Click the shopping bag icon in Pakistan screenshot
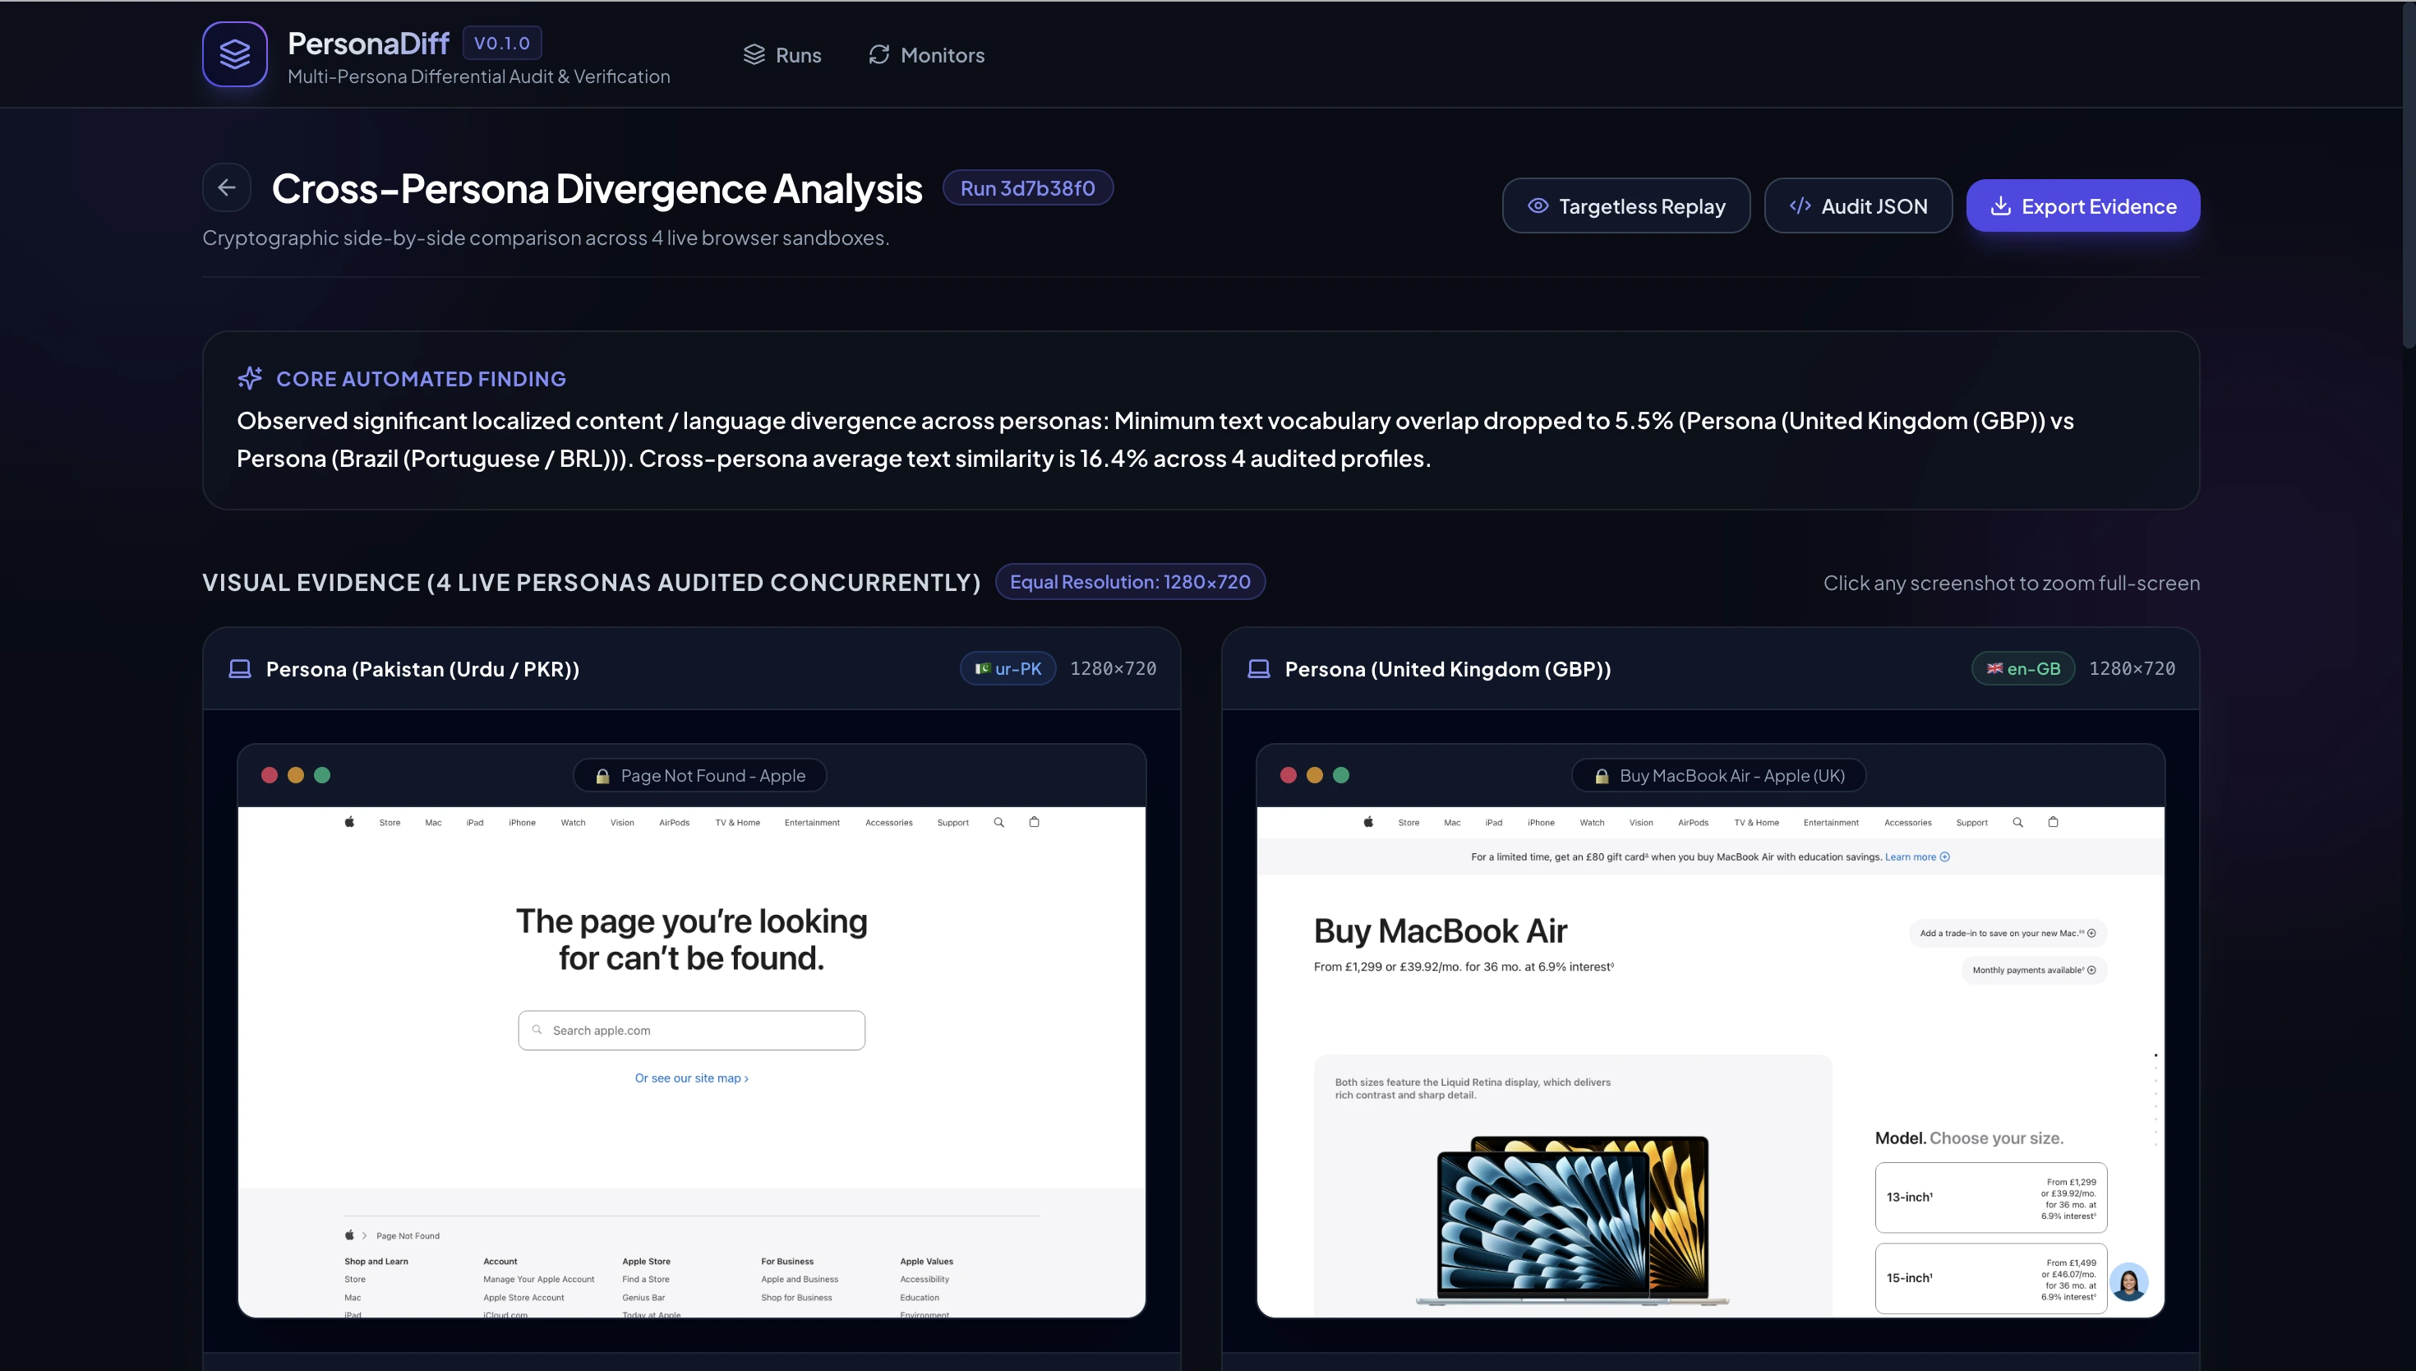The height and width of the screenshot is (1371, 2416). 1035,822
